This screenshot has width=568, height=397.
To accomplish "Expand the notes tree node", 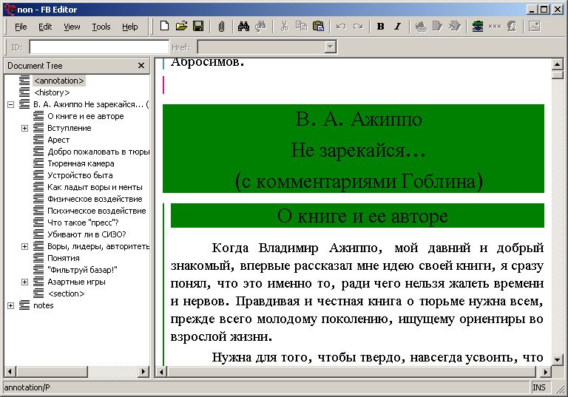I will tap(11, 306).
